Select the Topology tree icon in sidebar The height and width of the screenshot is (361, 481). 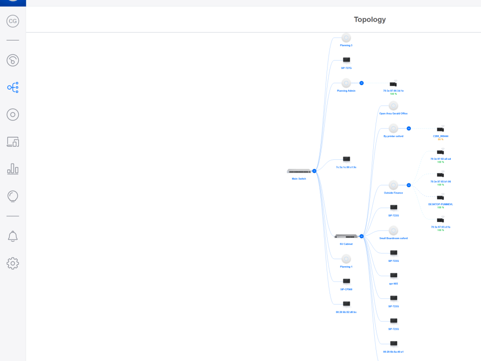(x=13, y=88)
